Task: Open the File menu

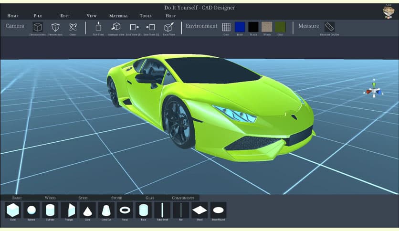Action: 38,16
